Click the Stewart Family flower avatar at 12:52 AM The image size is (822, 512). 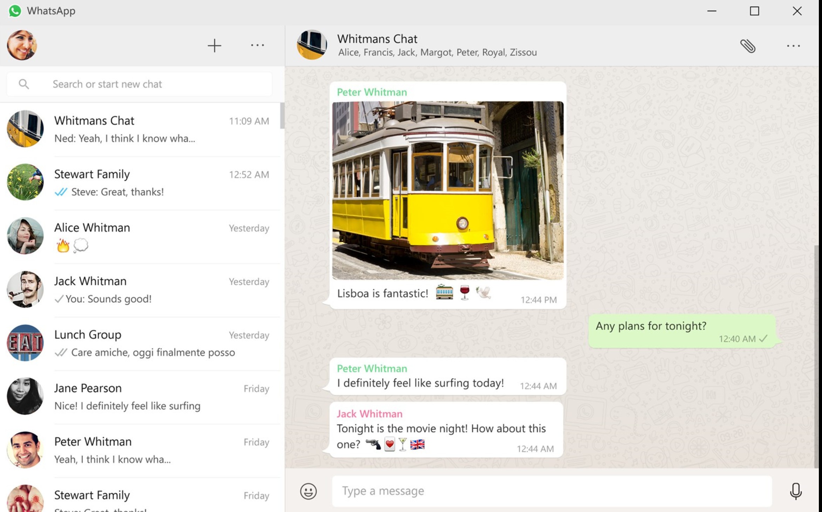coord(25,182)
